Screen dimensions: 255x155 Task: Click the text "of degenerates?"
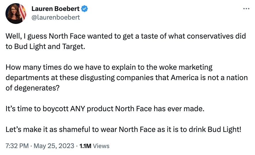pos(33,88)
